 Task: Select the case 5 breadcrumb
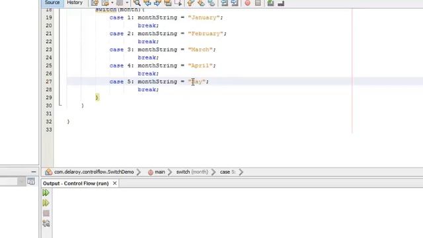coord(227,172)
